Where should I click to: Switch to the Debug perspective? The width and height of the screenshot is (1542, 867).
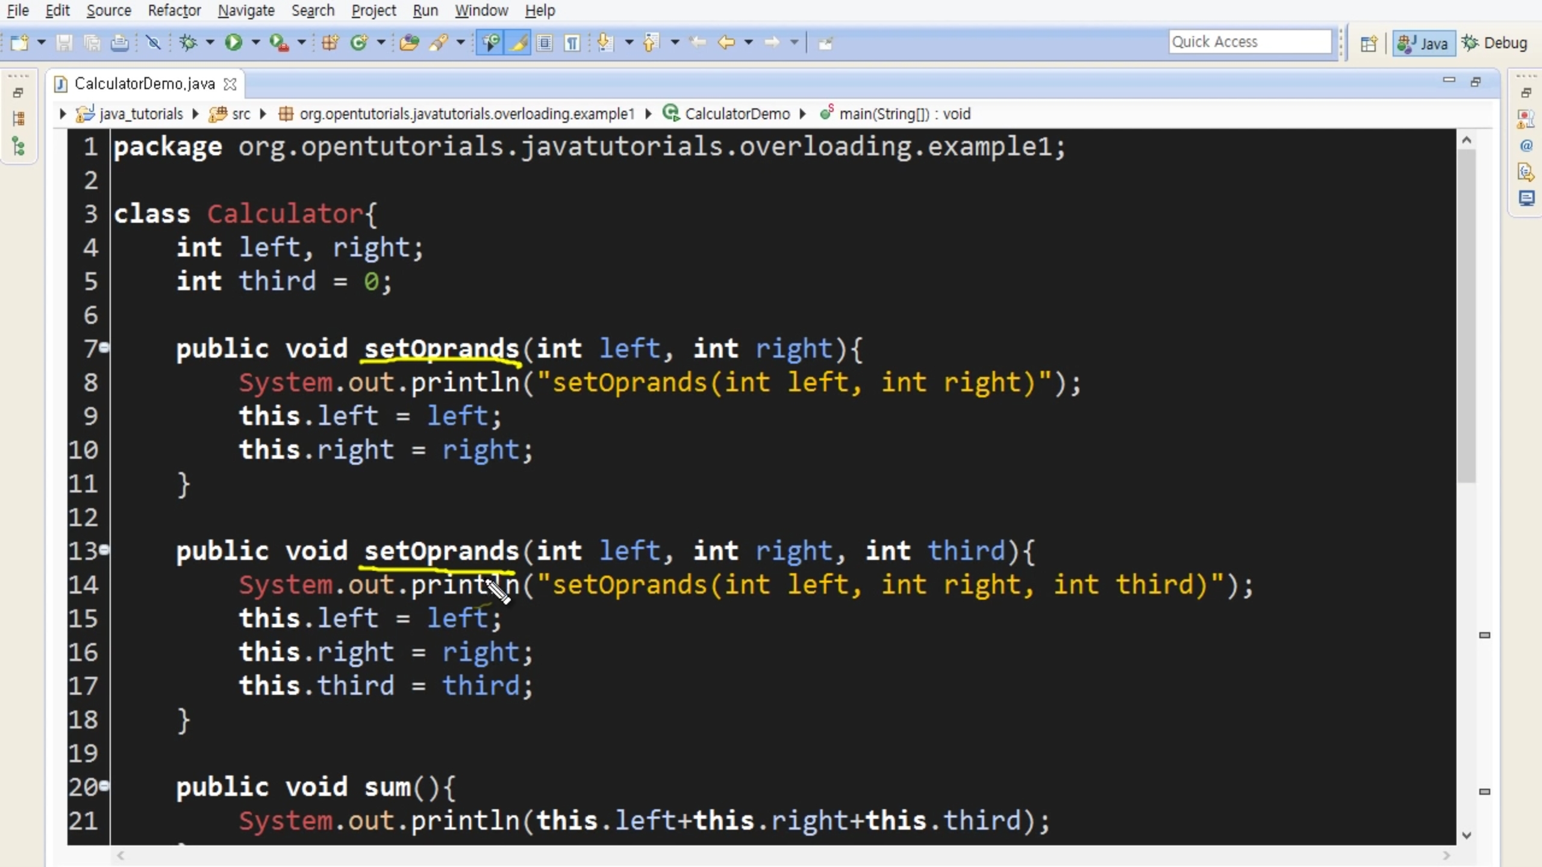[1495, 43]
